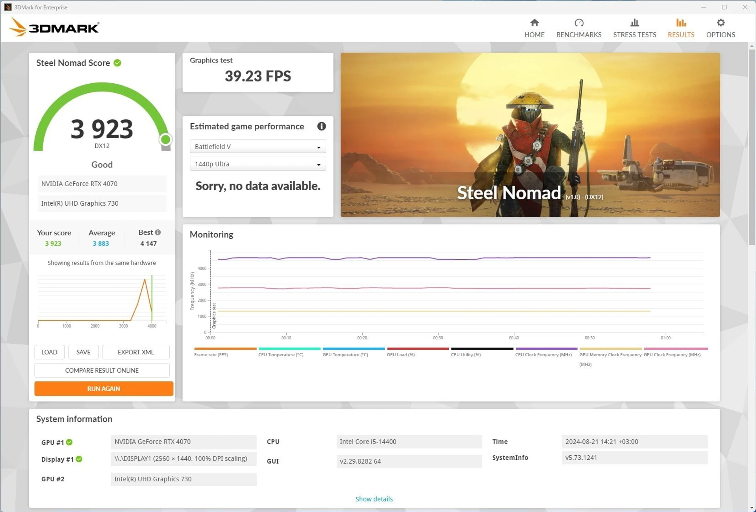Open the 1440p Ultra resolution dropdown
Viewport: 756px width, 512px height.
(258, 164)
